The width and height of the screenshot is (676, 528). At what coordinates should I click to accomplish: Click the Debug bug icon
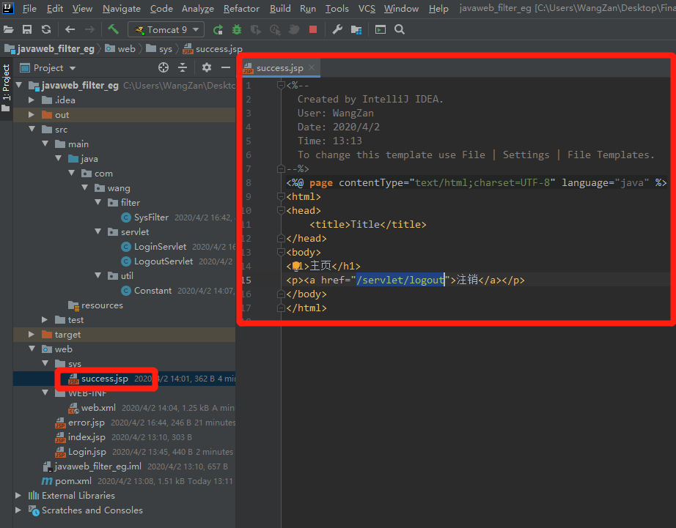pyautogui.click(x=237, y=29)
